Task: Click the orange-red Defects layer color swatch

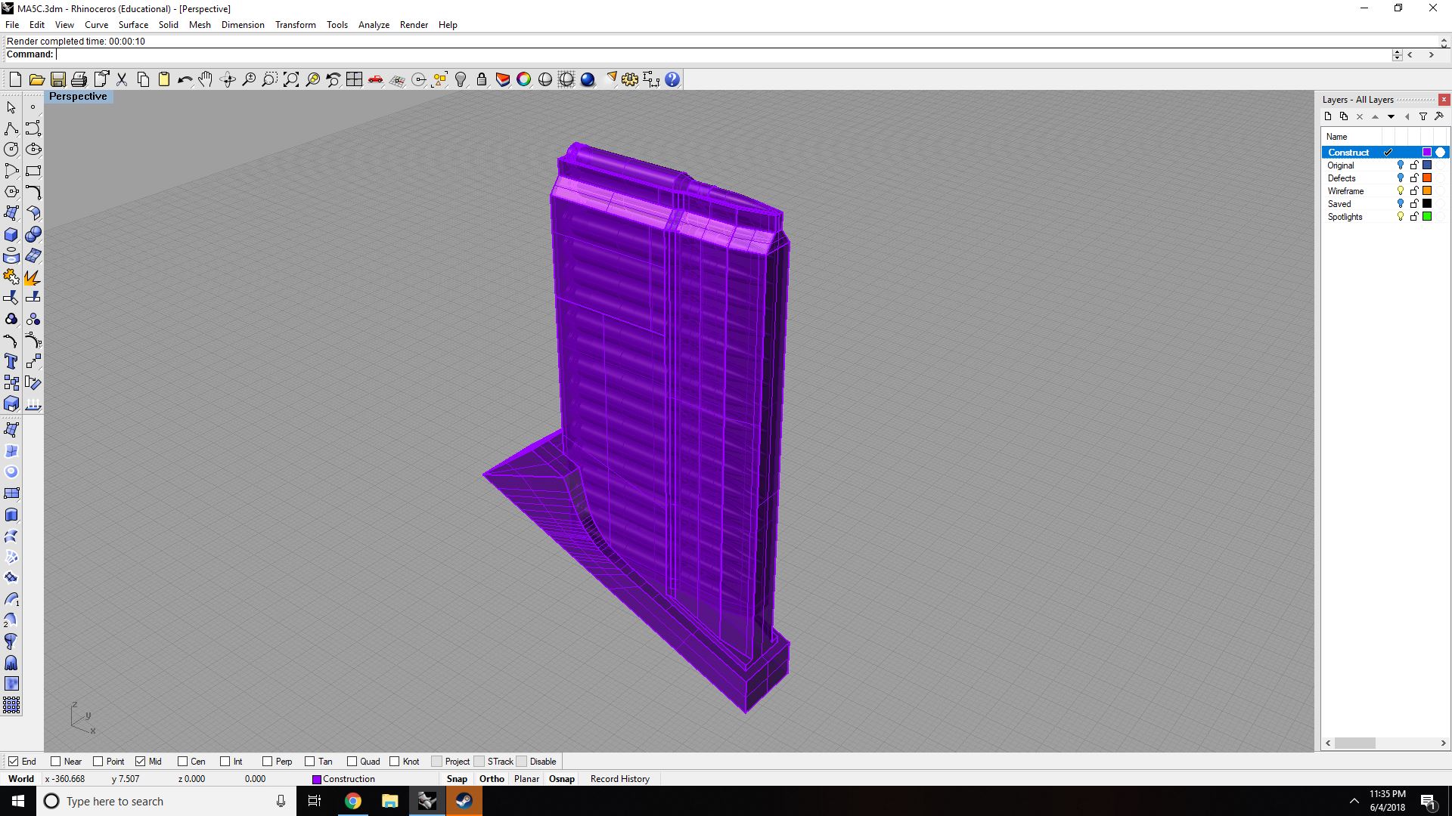Action: point(1427,178)
